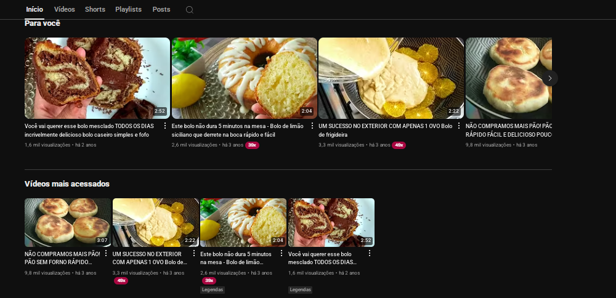
Task: Click '9,8 mil visualizações' text in Vídeos mais acessados
Action: coord(47,273)
